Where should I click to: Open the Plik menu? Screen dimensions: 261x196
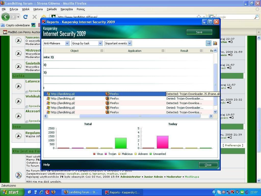[4, 9]
